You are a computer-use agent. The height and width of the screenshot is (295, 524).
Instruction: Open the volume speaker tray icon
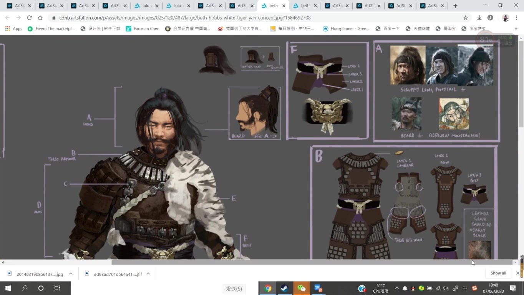click(x=446, y=288)
